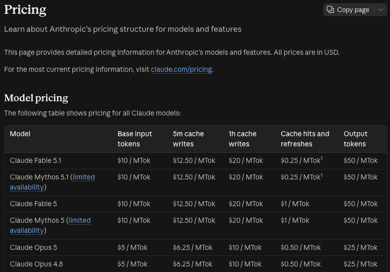390x272 pixels.
Task: Click the Claude Fable 5.1 model name
Action: click(x=35, y=161)
